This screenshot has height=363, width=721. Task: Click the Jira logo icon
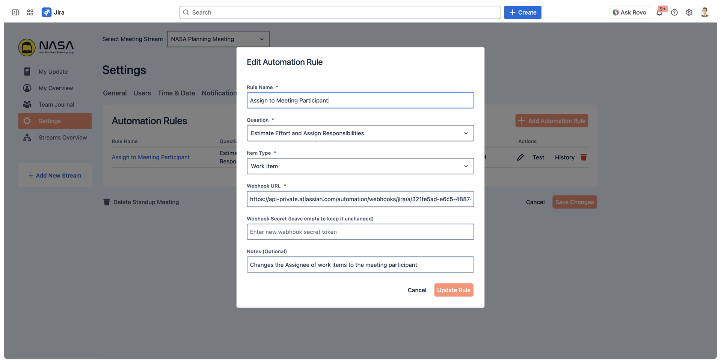(x=46, y=12)
